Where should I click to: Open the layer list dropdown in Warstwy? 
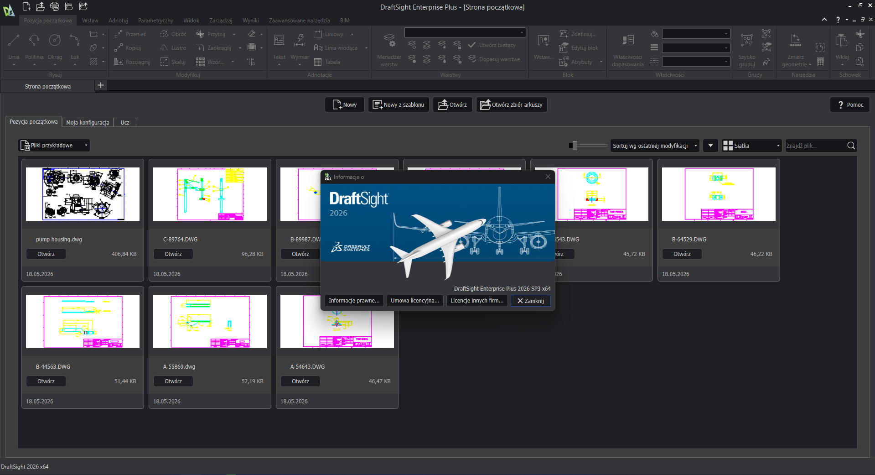coord(465,32)
